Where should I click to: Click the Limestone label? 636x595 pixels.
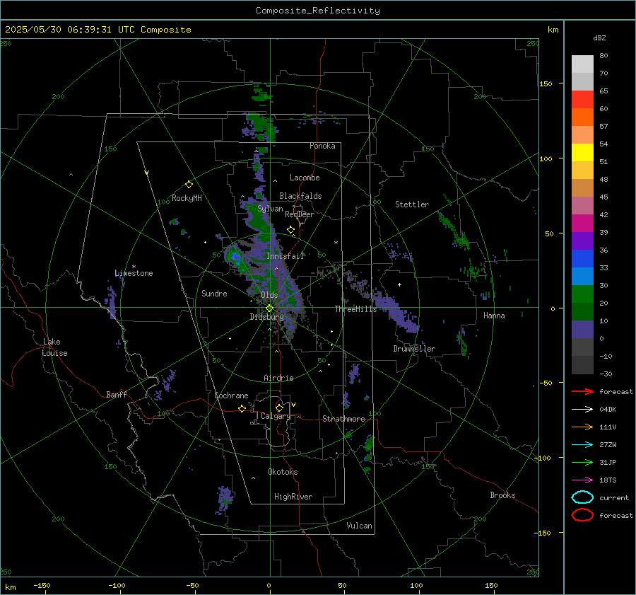pyautogui.click(x=134, y=273)
